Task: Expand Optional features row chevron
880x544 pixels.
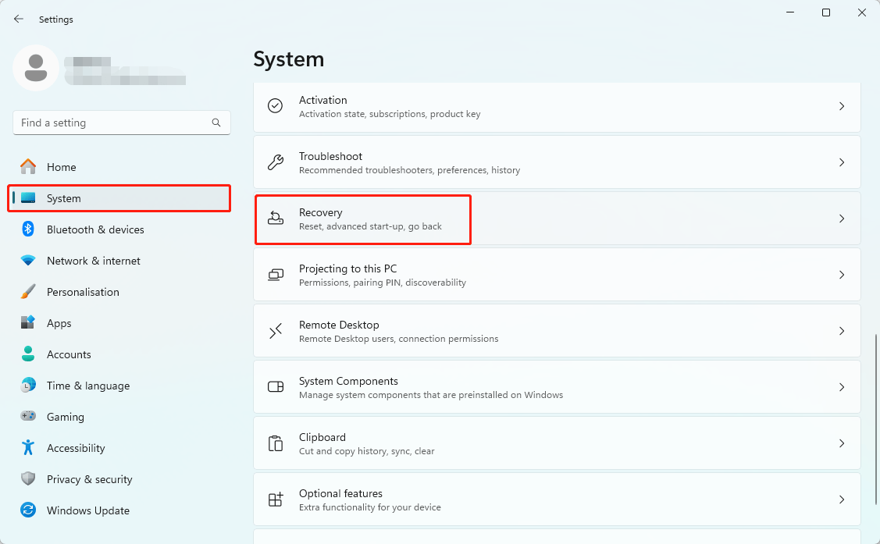Action: 841,500
